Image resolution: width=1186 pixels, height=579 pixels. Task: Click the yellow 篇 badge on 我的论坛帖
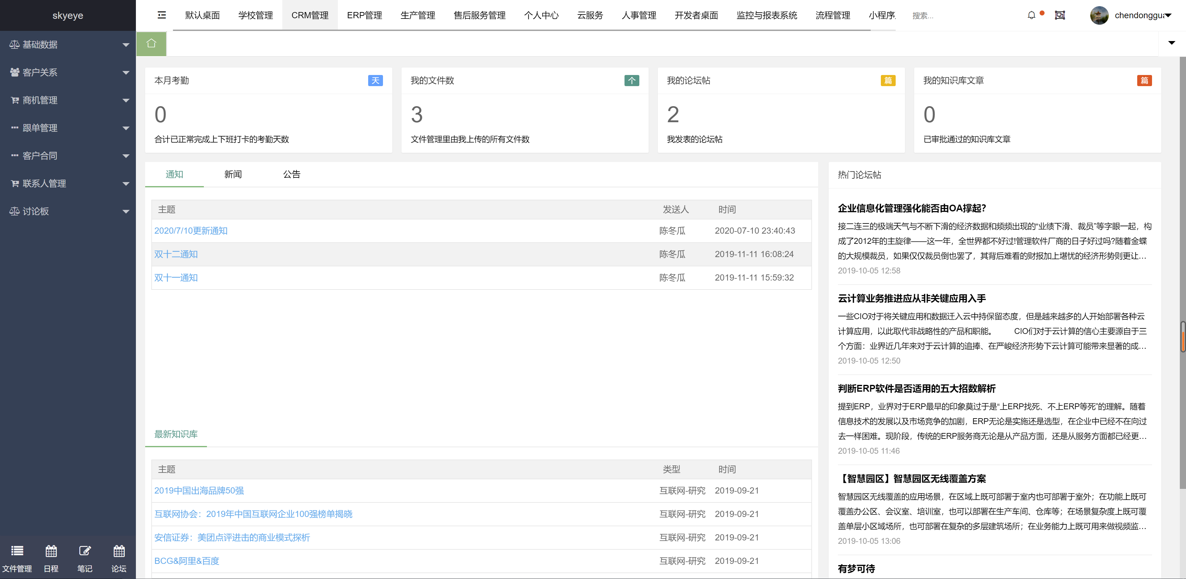point(888,81)
